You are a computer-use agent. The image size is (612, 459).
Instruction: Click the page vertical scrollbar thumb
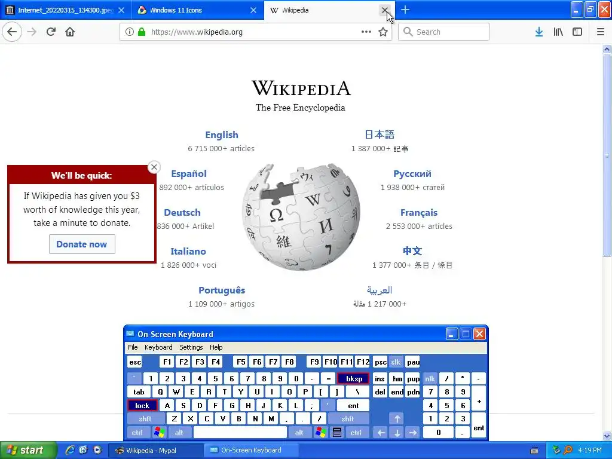(607, 155)
